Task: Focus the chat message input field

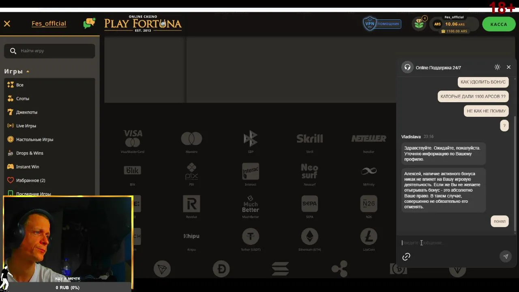Action: 450,243
